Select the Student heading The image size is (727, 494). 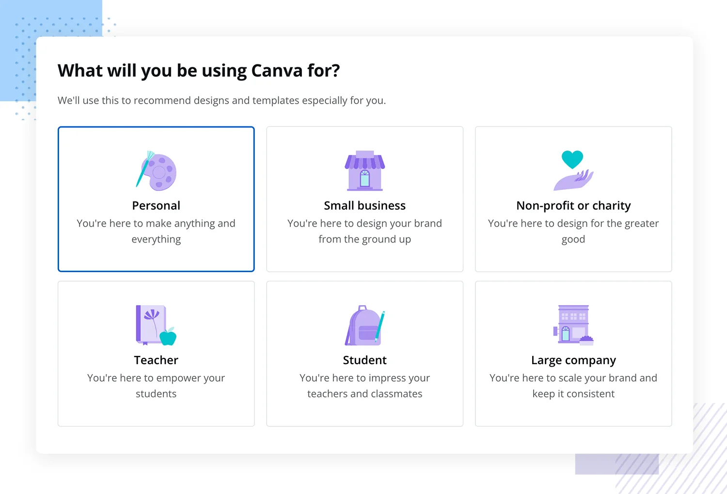[365, 360]
